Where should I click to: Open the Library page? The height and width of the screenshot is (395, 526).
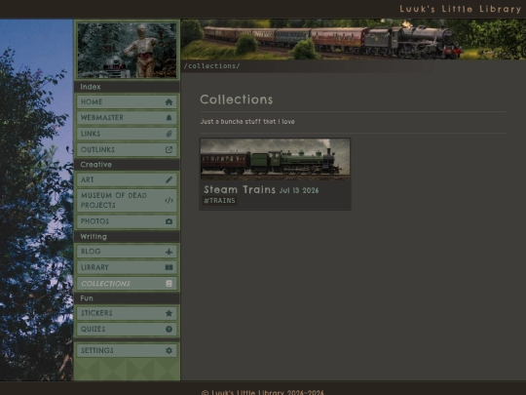127,267
